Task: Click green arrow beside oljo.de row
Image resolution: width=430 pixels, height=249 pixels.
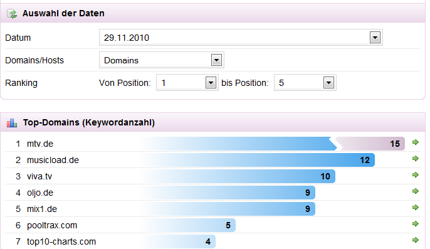Action: pyautogui.click(x=416, y=191)
